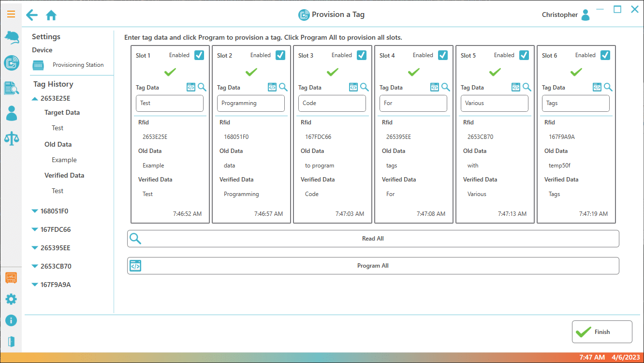Open settings gear in sidebar
The width and height of the screenshot is (644, 363).
pyautogui.click(x=11, y=299)
